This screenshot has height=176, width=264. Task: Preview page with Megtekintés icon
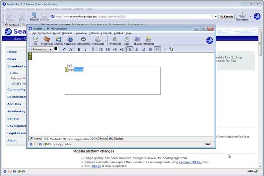click(83, 40)
